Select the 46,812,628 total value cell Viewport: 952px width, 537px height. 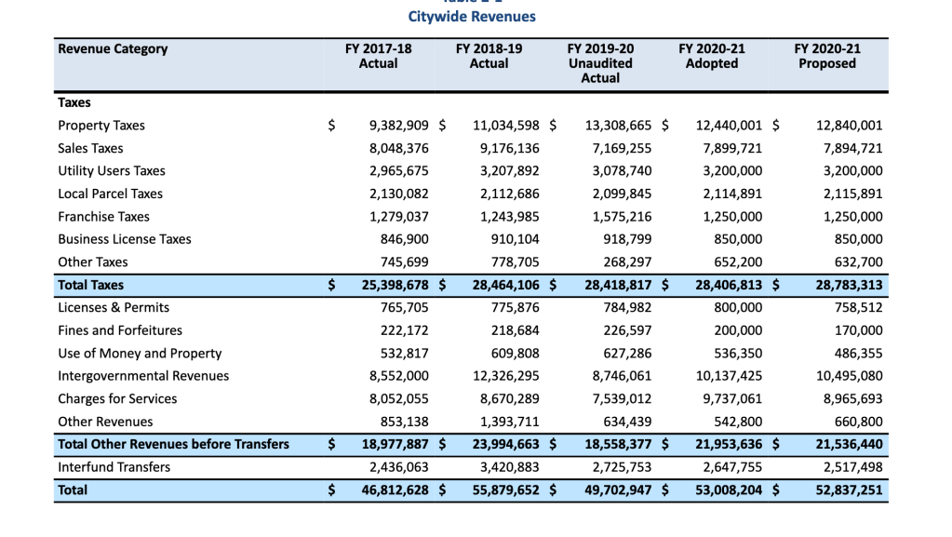(x=395, y=490)
